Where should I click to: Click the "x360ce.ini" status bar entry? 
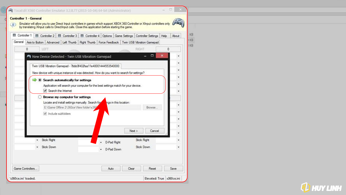[x=173, y=178]
